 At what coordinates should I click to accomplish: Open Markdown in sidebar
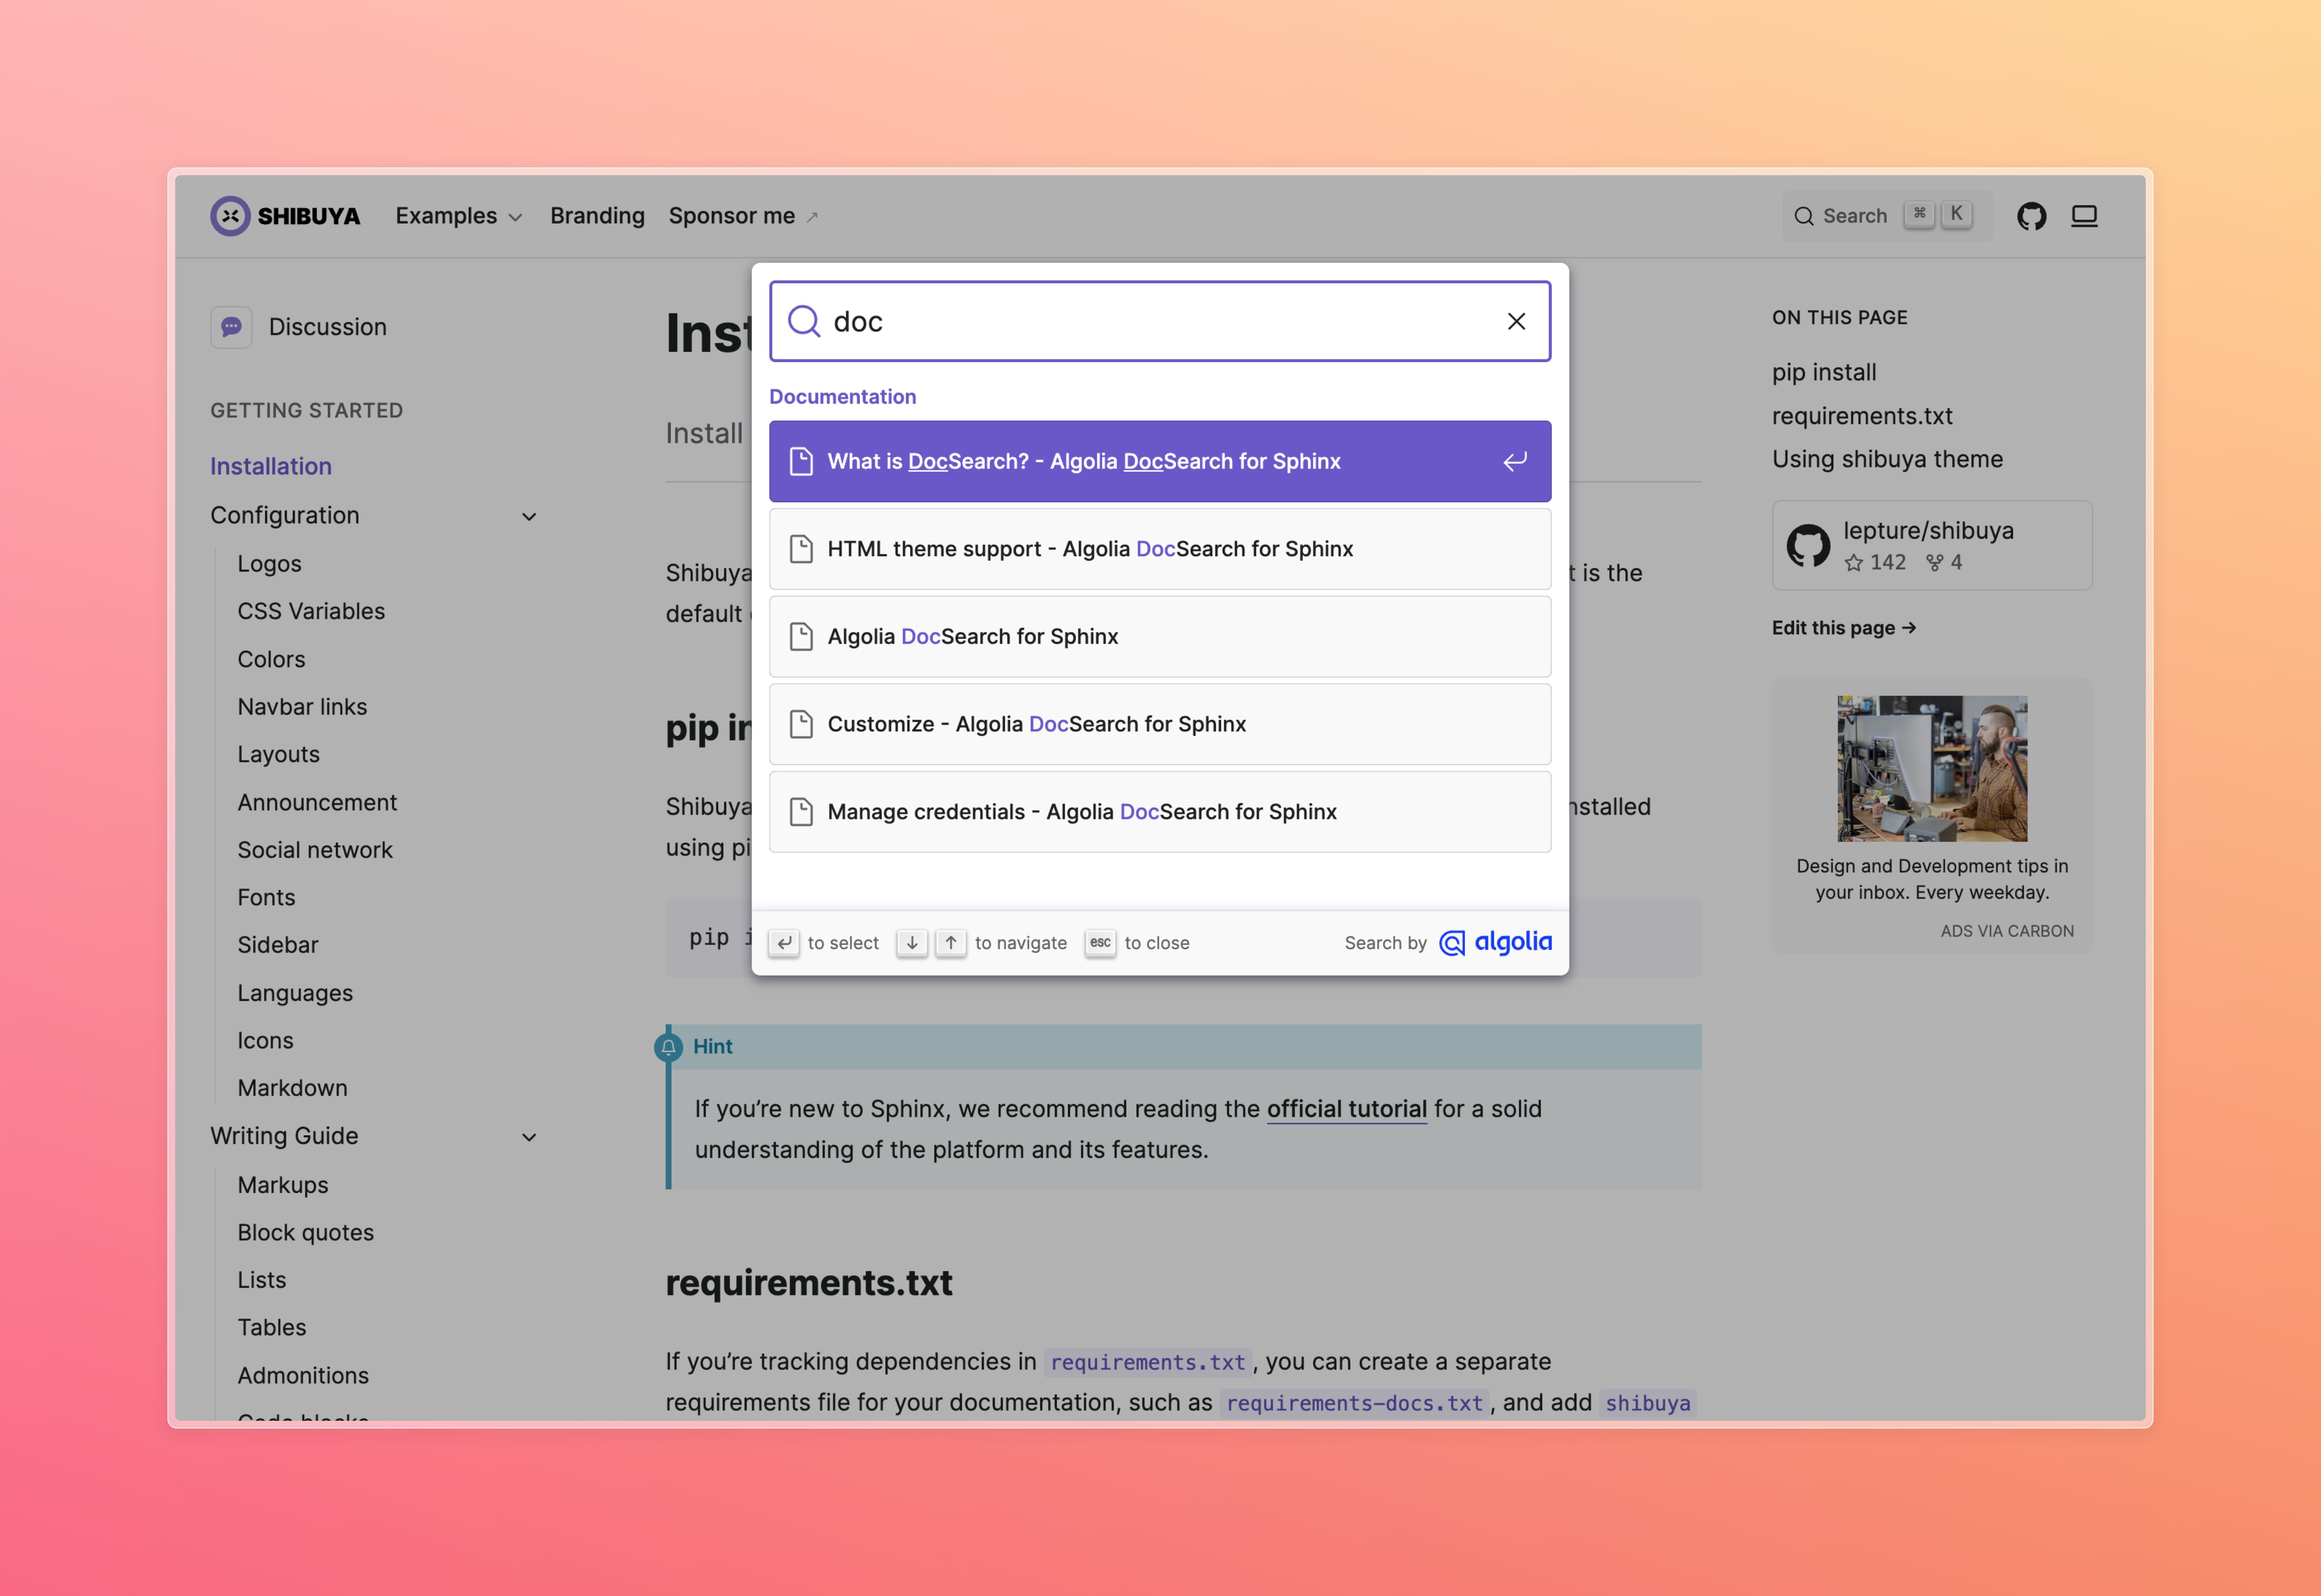coord(293,1088)
